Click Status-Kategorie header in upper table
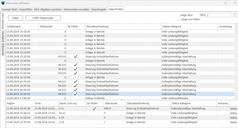 tap(189, 26)
